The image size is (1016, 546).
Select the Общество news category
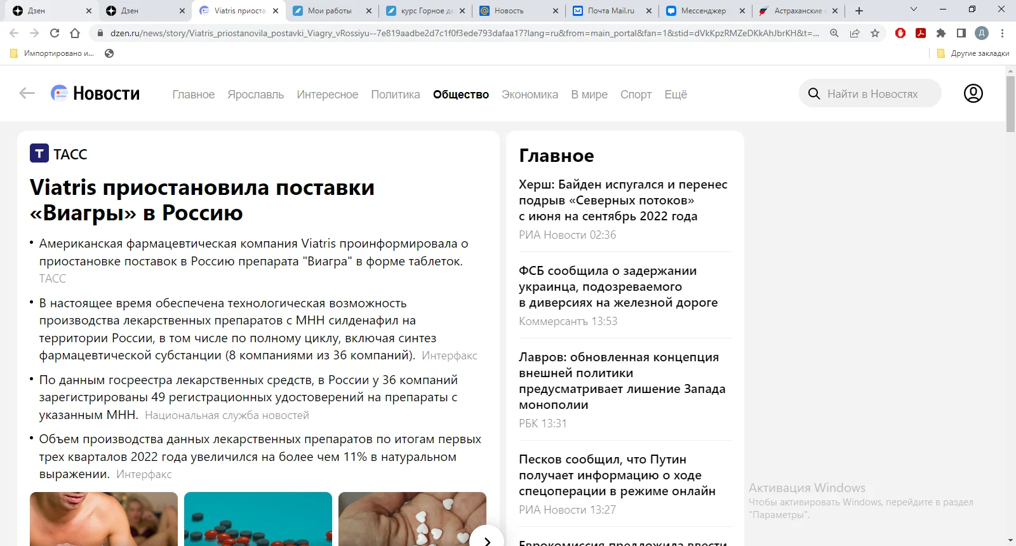click(x=461, y=95)
